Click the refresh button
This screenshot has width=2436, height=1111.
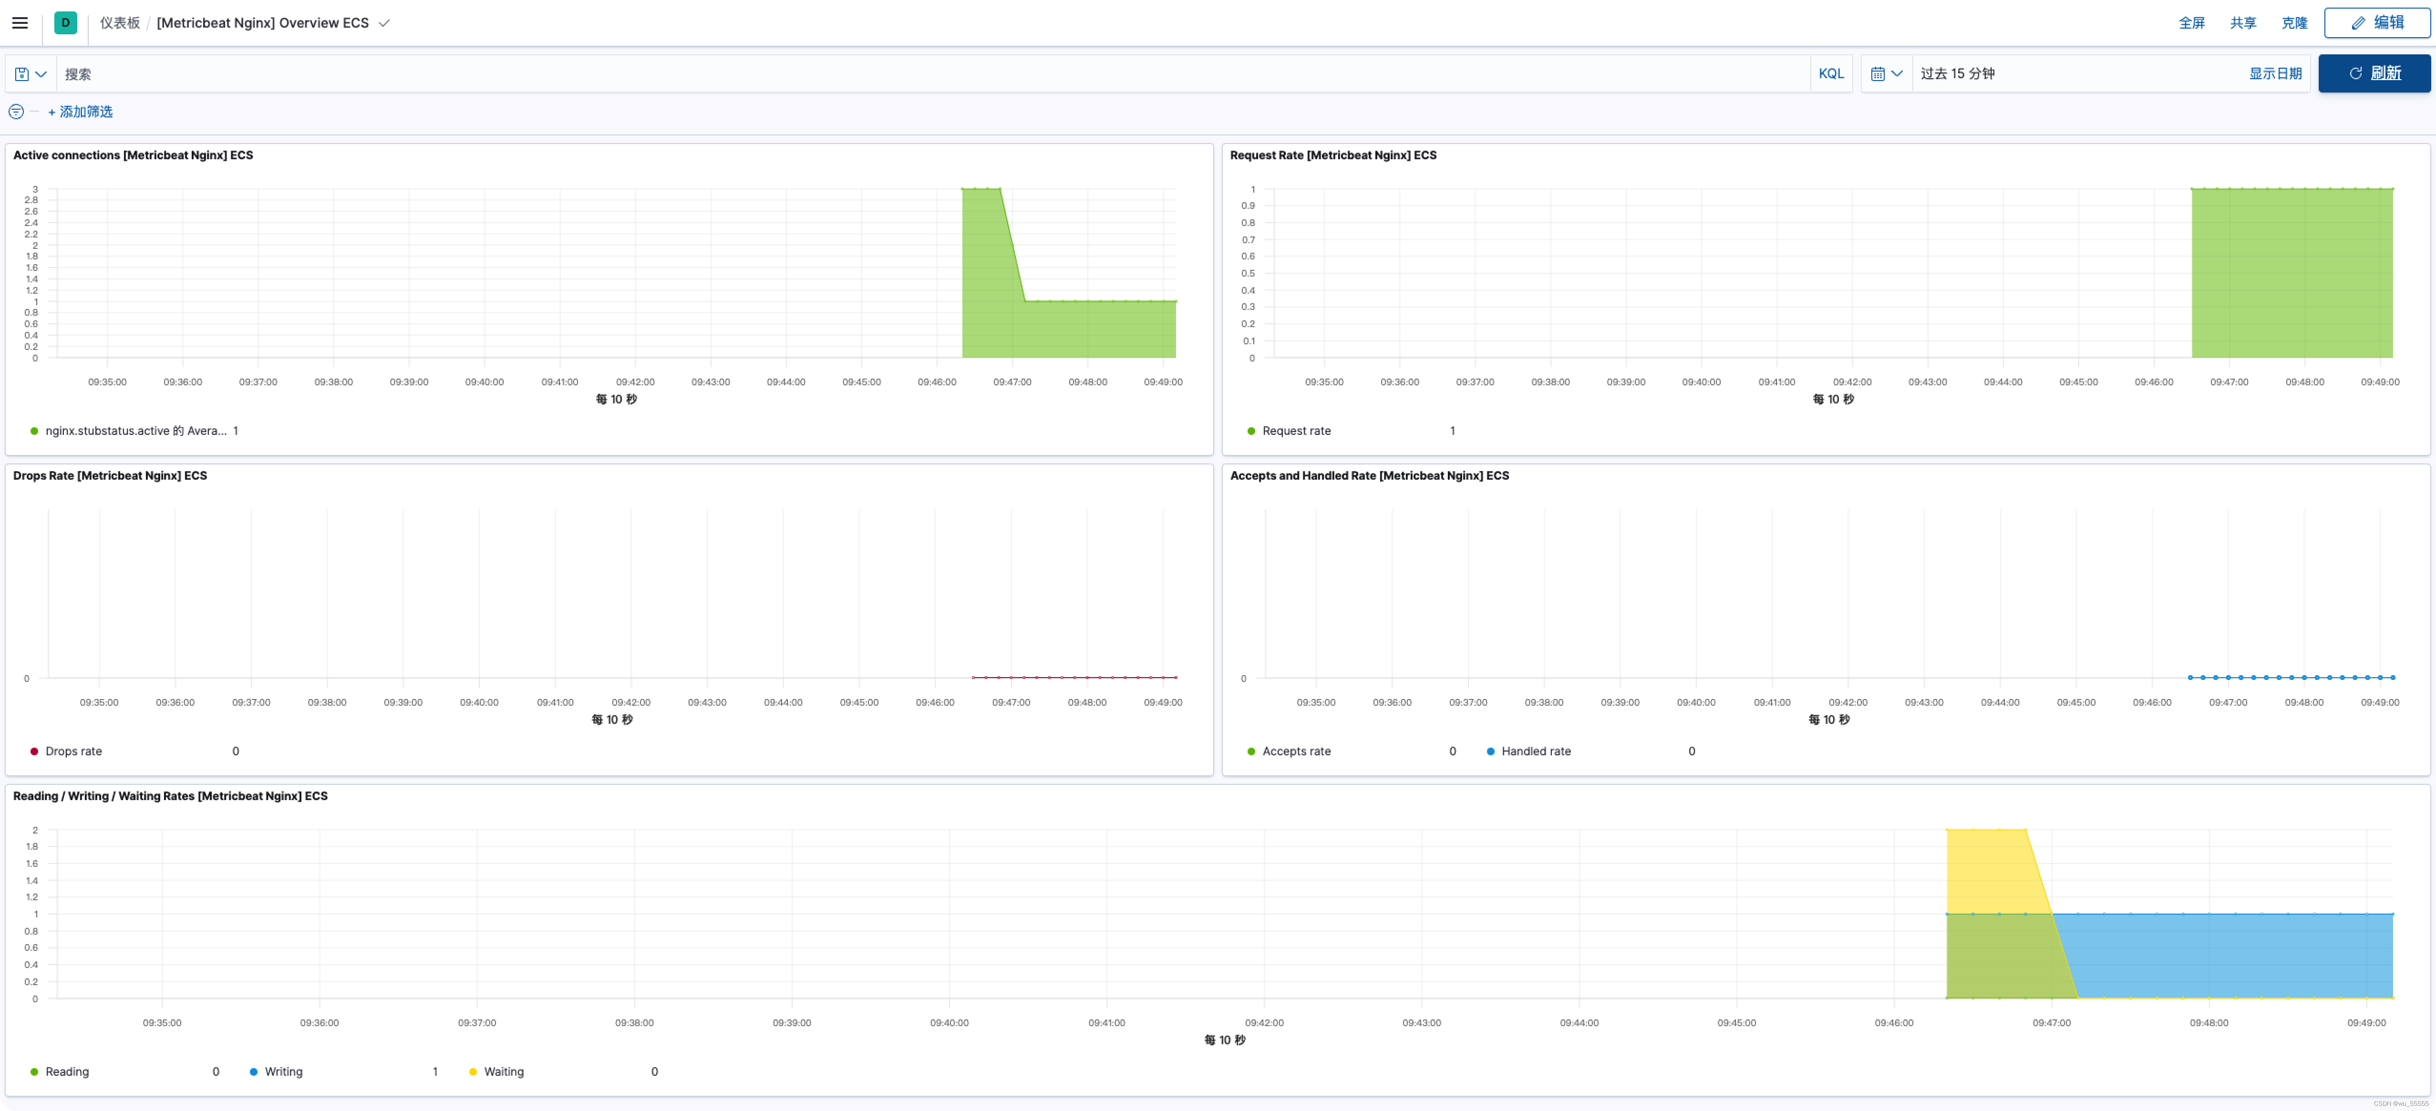(2374, 74)
